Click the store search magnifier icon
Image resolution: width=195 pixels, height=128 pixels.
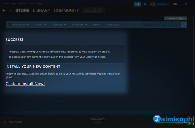click(183, 24)
